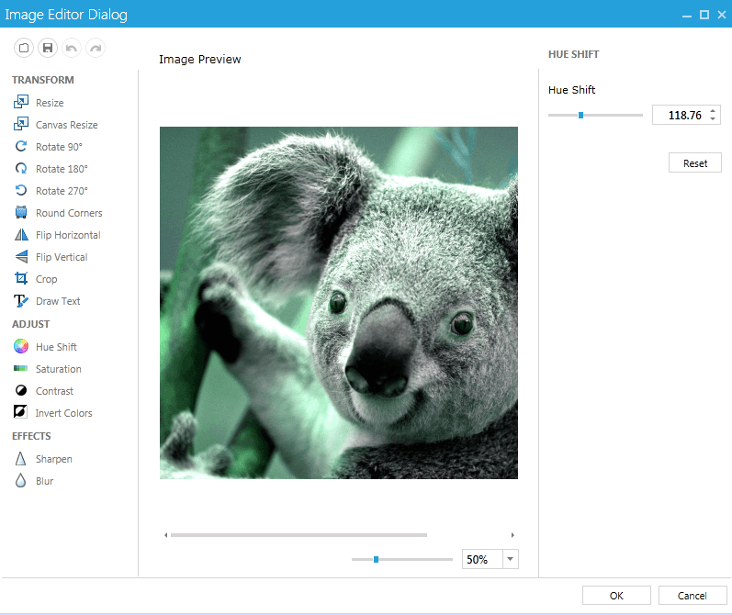Click the horizontal scrollbar thumb under preview
Image resolution: width=732 pixels, height=615 pixels.
coord(298,535)
